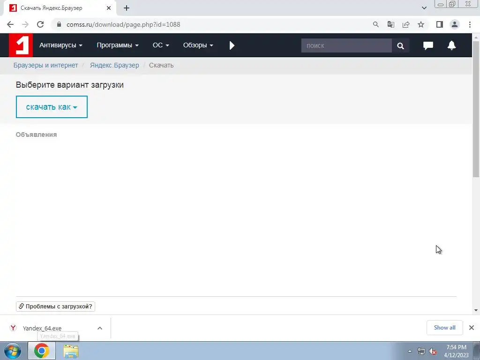Click the page vertical scrollbar thumb

click(x=476, y=109)
